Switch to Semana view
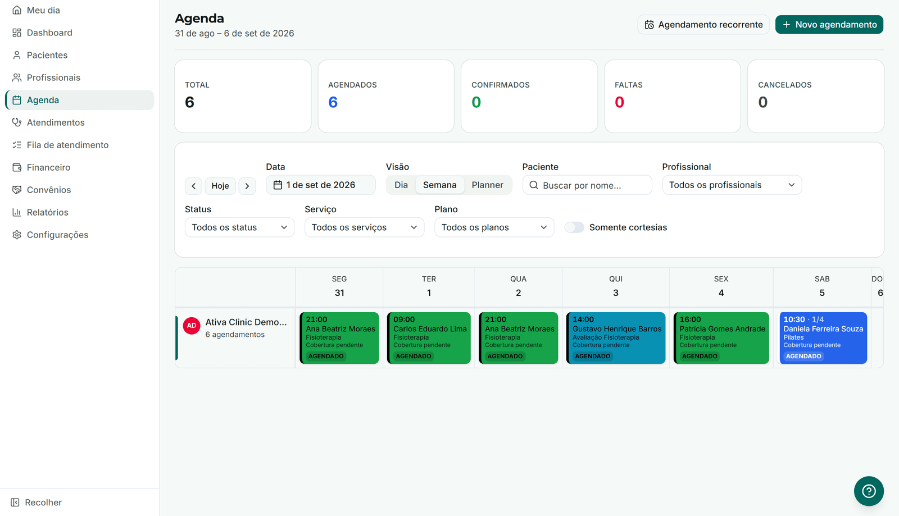899x516 pixels. 439,185
